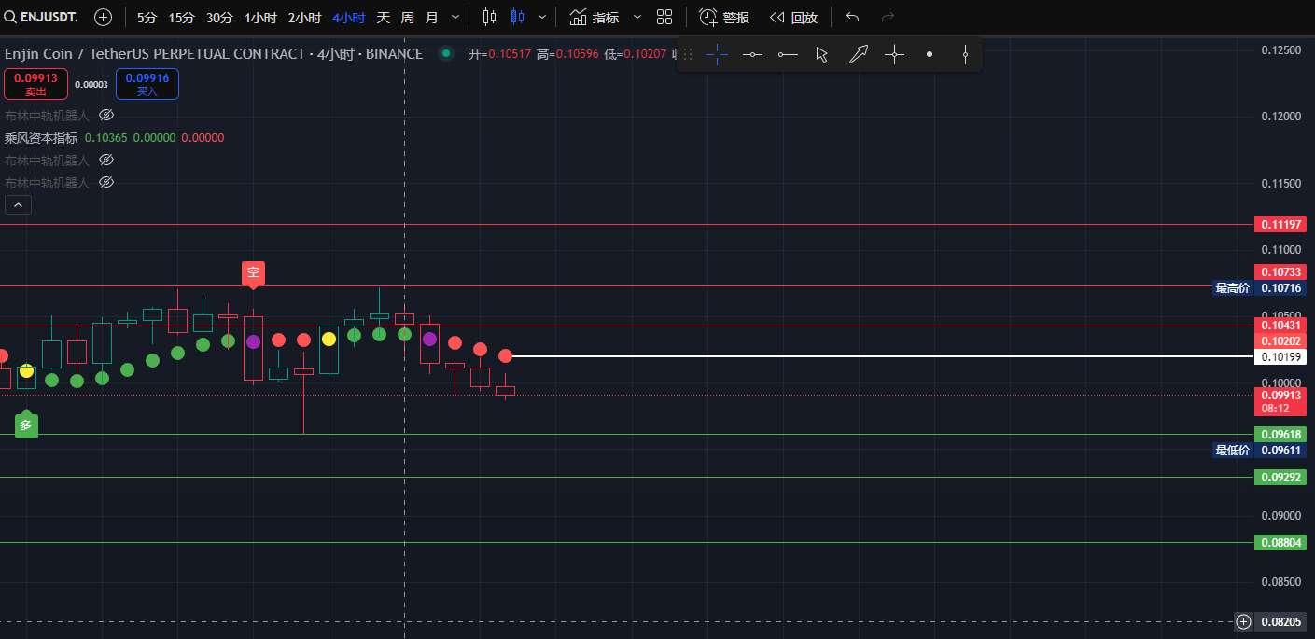Open the chart type dropdown arrow
The image size is (1315, 639).
click(x=543, y=17)
